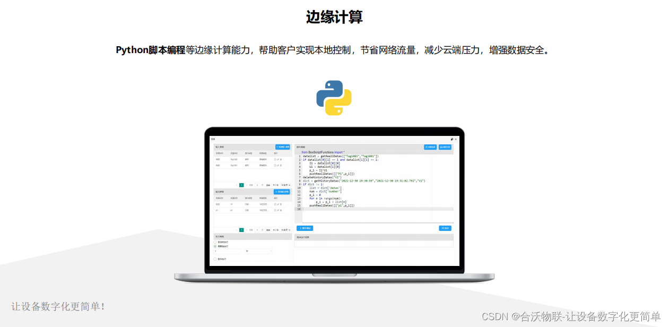Screen dimensions: 669x327
Task: Select the radio option above the checked periodic one
Action: [215, 242]
